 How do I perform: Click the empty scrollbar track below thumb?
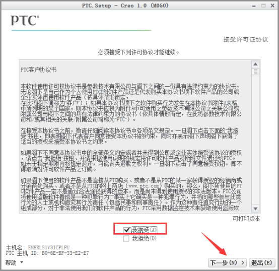tap(255, 141)
